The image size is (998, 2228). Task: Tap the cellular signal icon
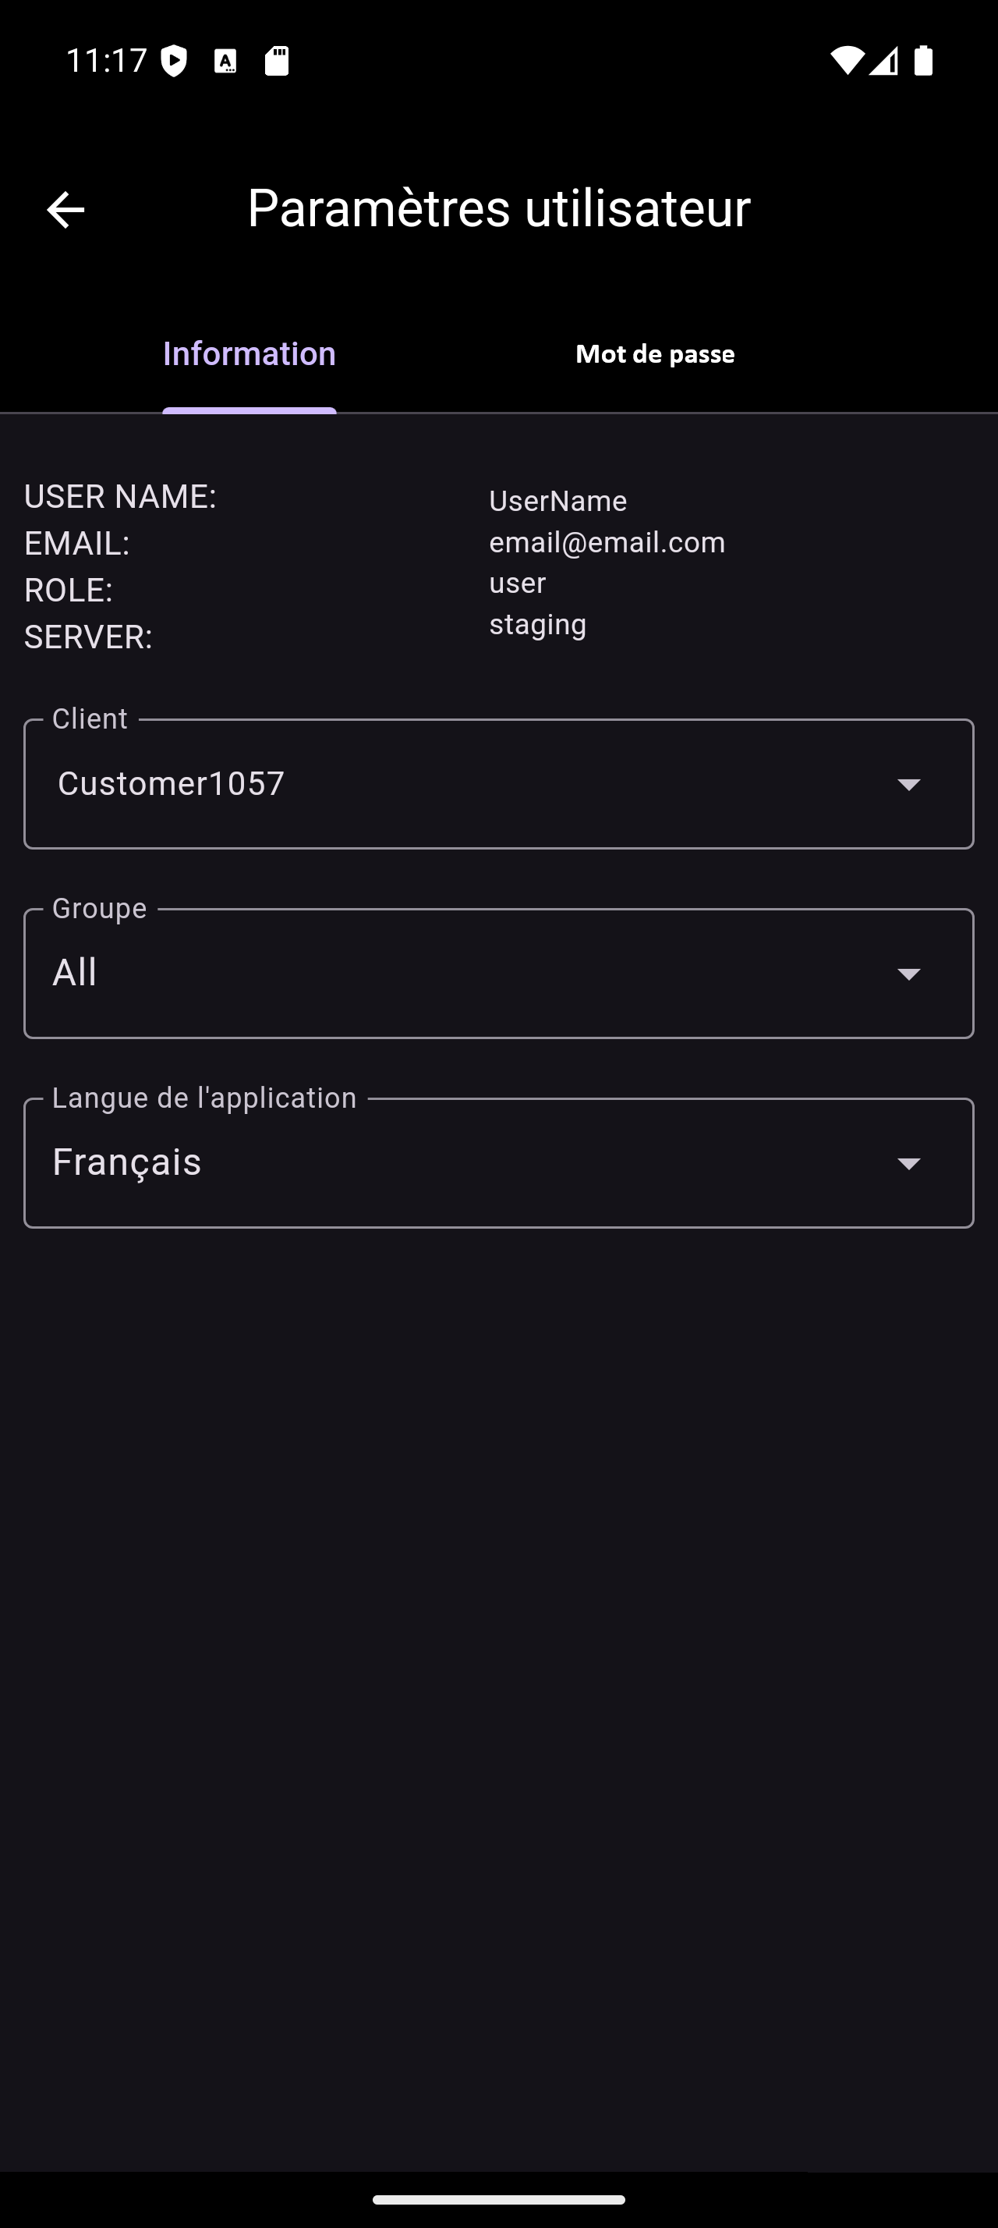point(883,61)
